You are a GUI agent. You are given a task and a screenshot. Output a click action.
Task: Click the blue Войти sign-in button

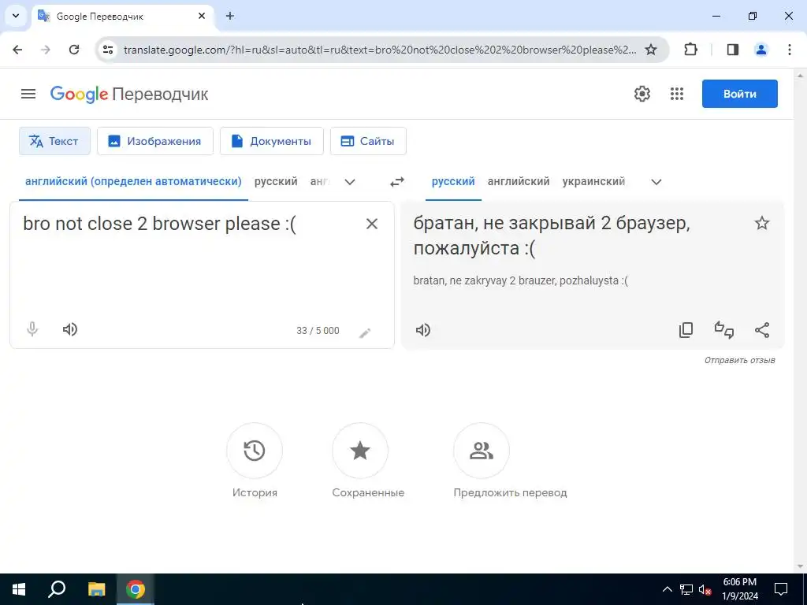click(x=739, y=94)
